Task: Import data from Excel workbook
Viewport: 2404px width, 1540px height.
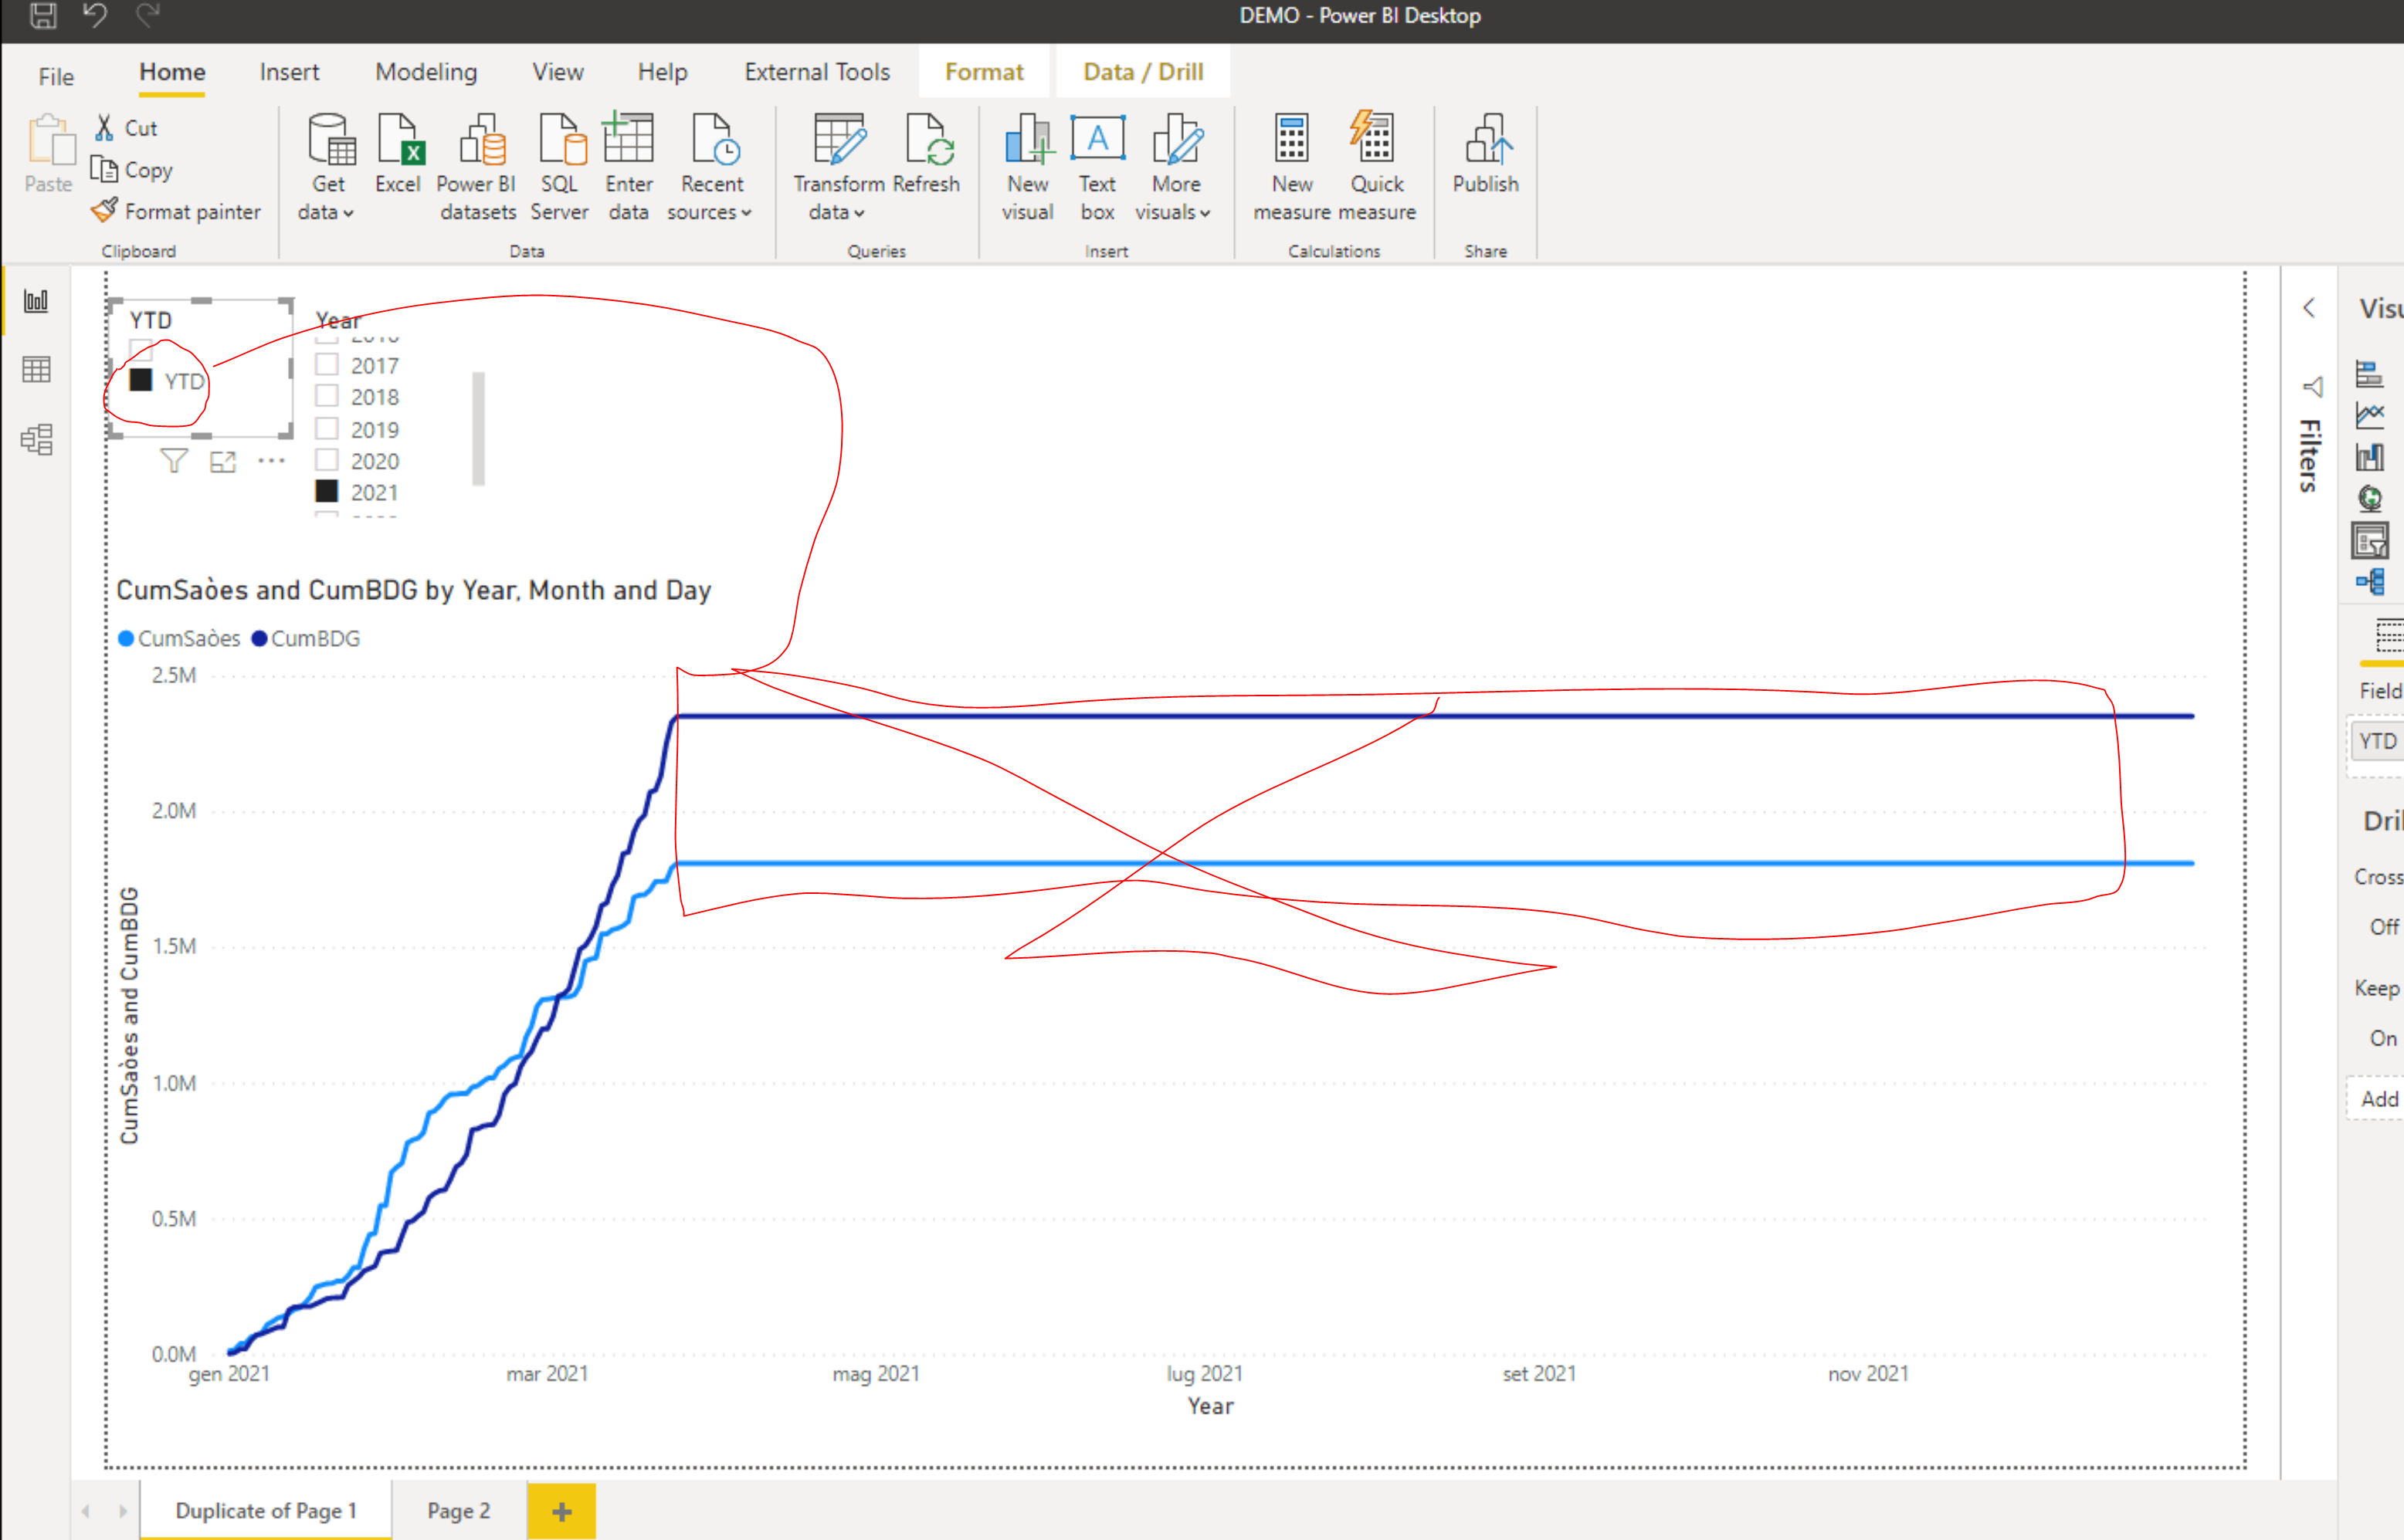Action: pos(398,154)
